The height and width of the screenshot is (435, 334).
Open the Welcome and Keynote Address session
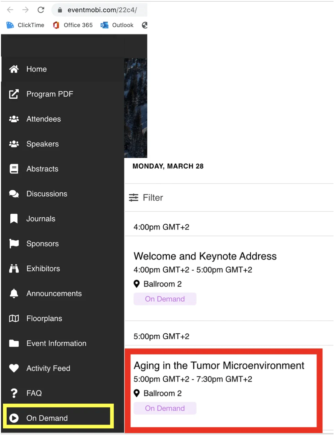205,256
